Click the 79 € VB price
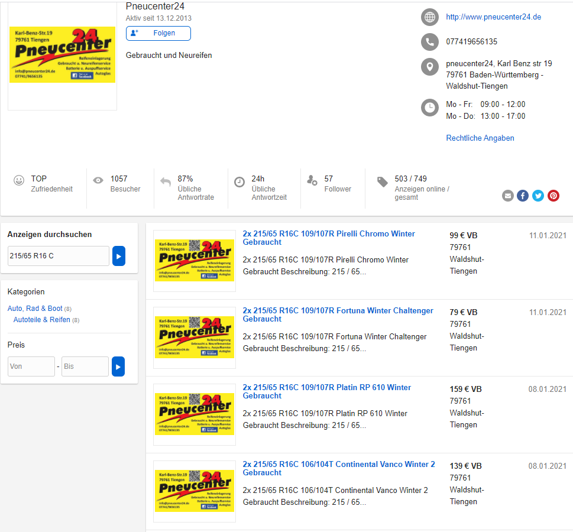Screen dimensions: 573x532 pos(464,313)
